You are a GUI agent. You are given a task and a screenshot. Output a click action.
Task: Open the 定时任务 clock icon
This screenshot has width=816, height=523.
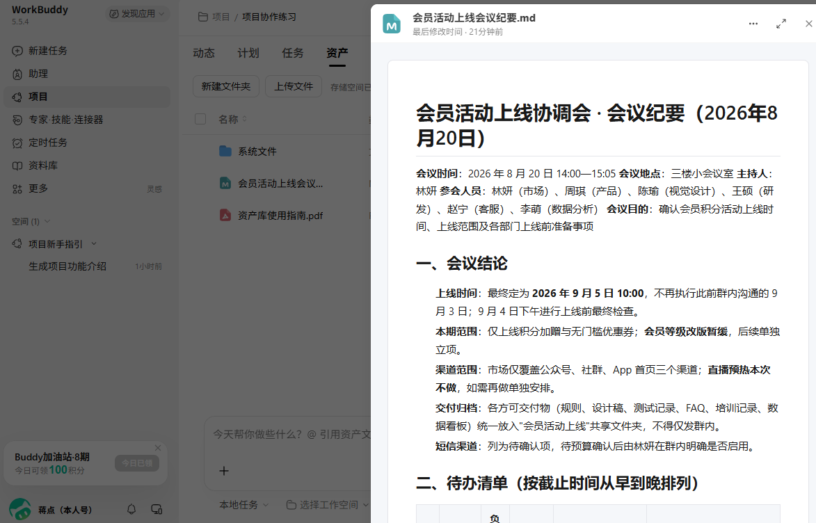(17, 143)
